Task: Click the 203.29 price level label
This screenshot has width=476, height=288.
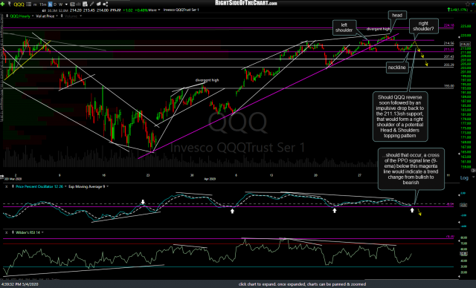Action: 448,65
